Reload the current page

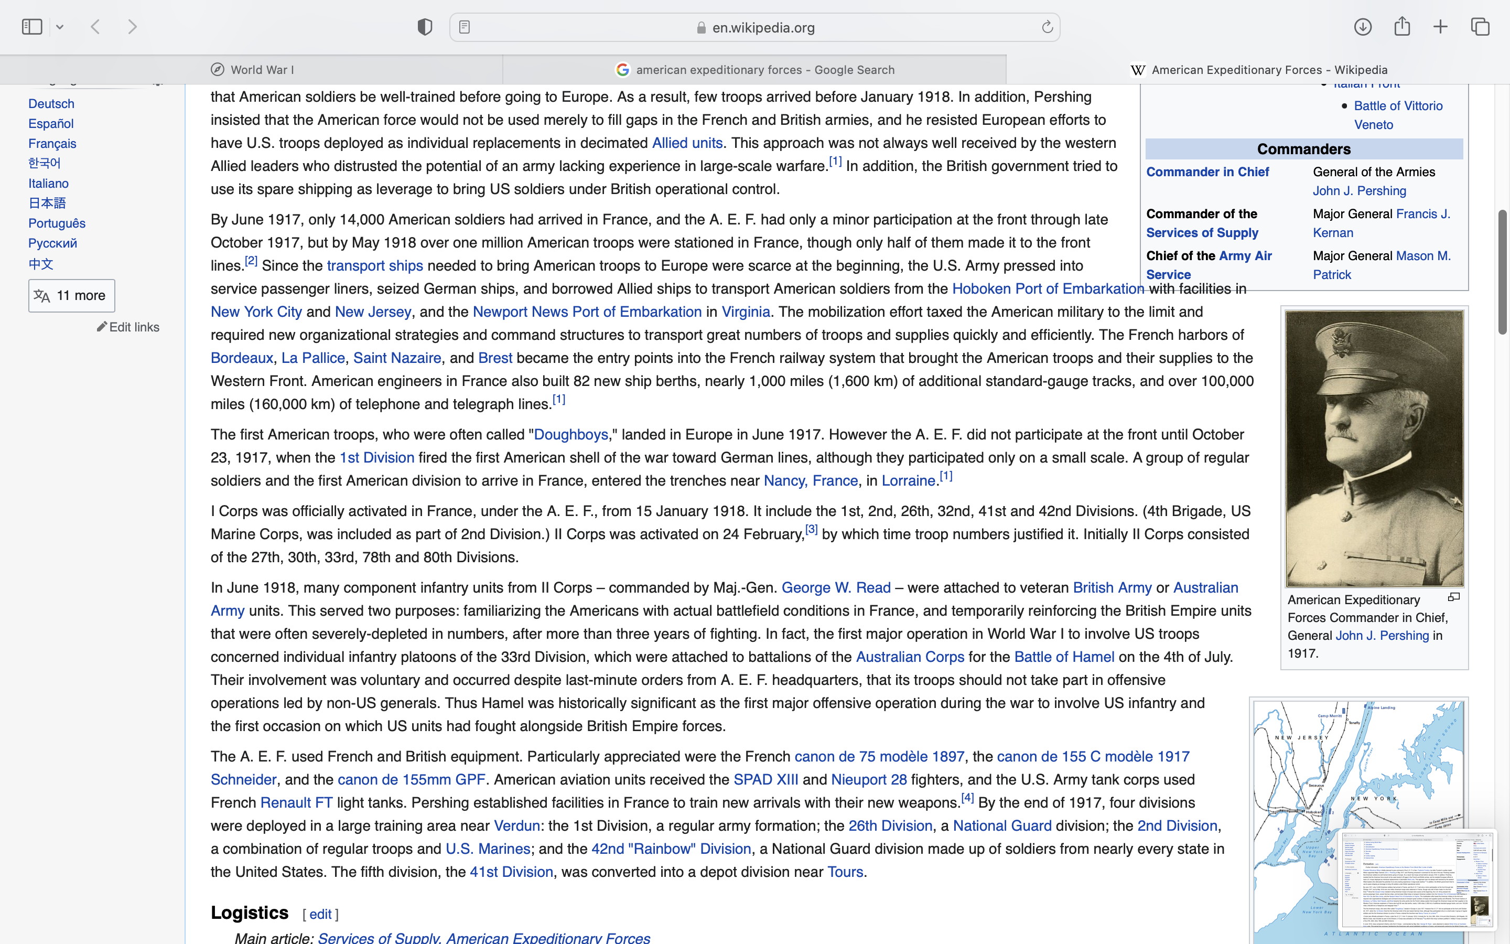pyautogui.click(x=1047, y=27)
